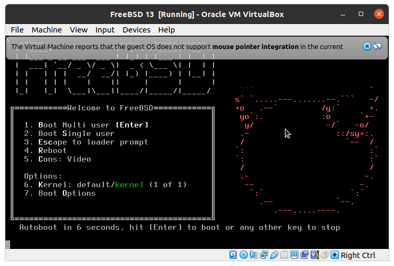Click "3. Escape to loader prompt" line
This screenshot has width=394, height=266.
pyautogui.click(x=86, y=142)
